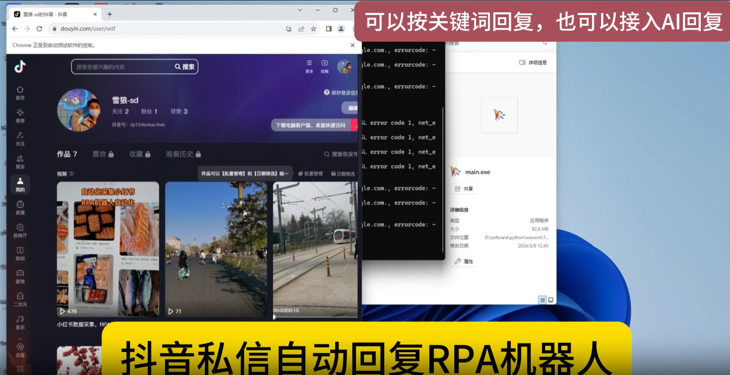Click the large profile picture of 雪狼-sd

[x=79, y=111]
